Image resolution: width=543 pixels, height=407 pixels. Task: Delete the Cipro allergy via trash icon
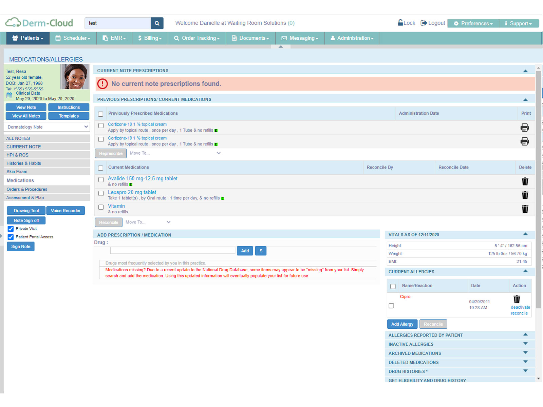pyautogui.click(x=517, y=299)
